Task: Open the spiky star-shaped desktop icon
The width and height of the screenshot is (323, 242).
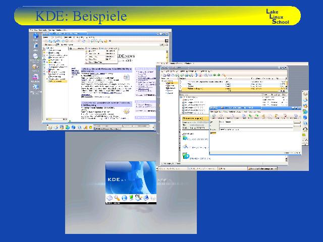Action: pyautogui.click(x=36, y=87)
